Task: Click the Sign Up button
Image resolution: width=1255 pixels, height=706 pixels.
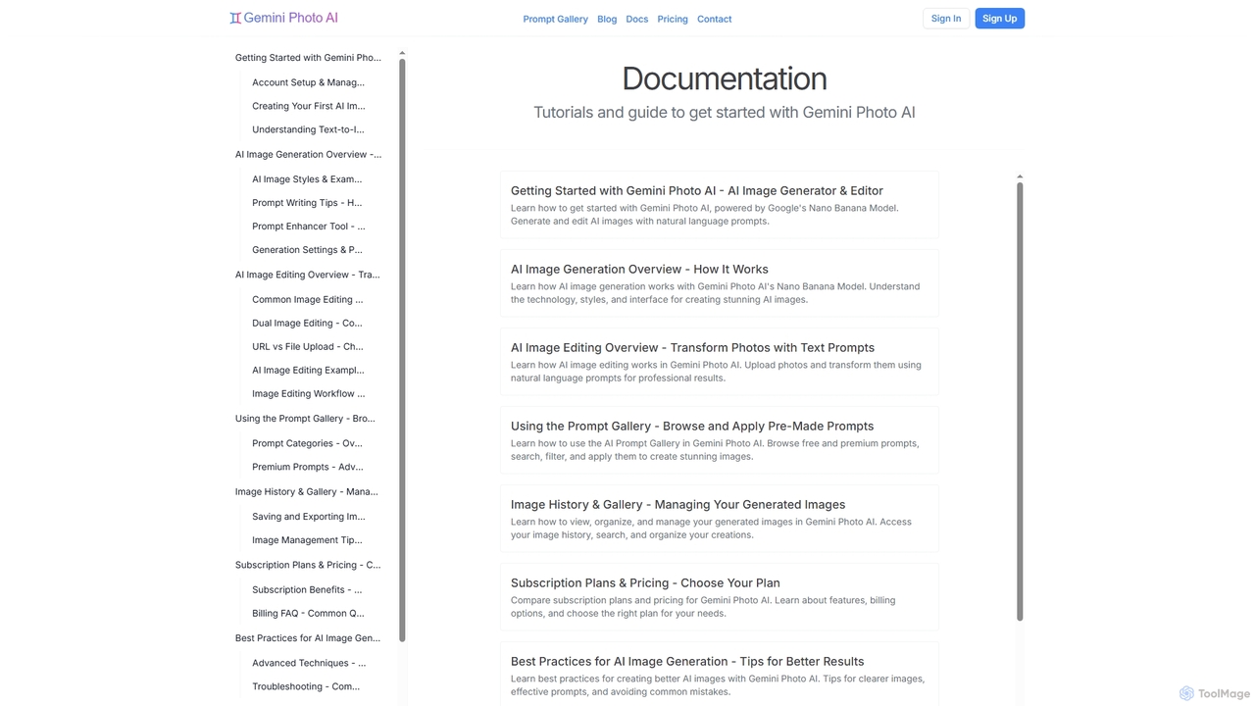Action: [999, 19]
